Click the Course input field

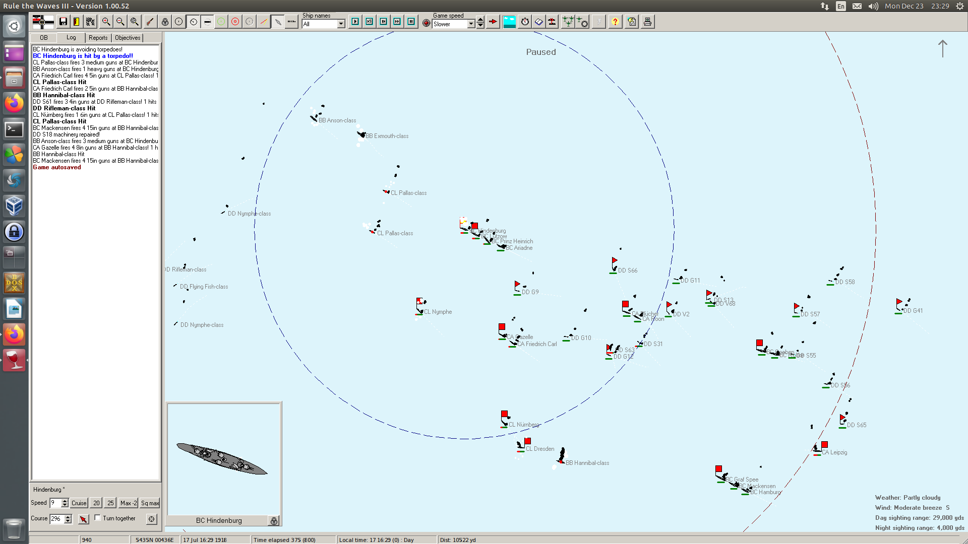click(56, 518)
